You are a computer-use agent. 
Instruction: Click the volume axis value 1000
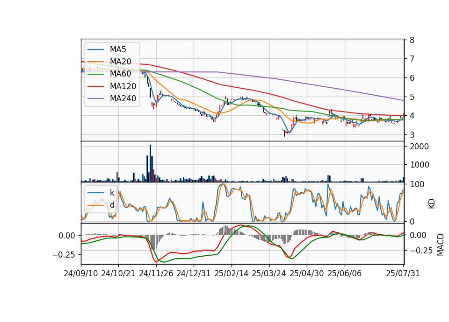pyautogui.click(x=419, y=165)
